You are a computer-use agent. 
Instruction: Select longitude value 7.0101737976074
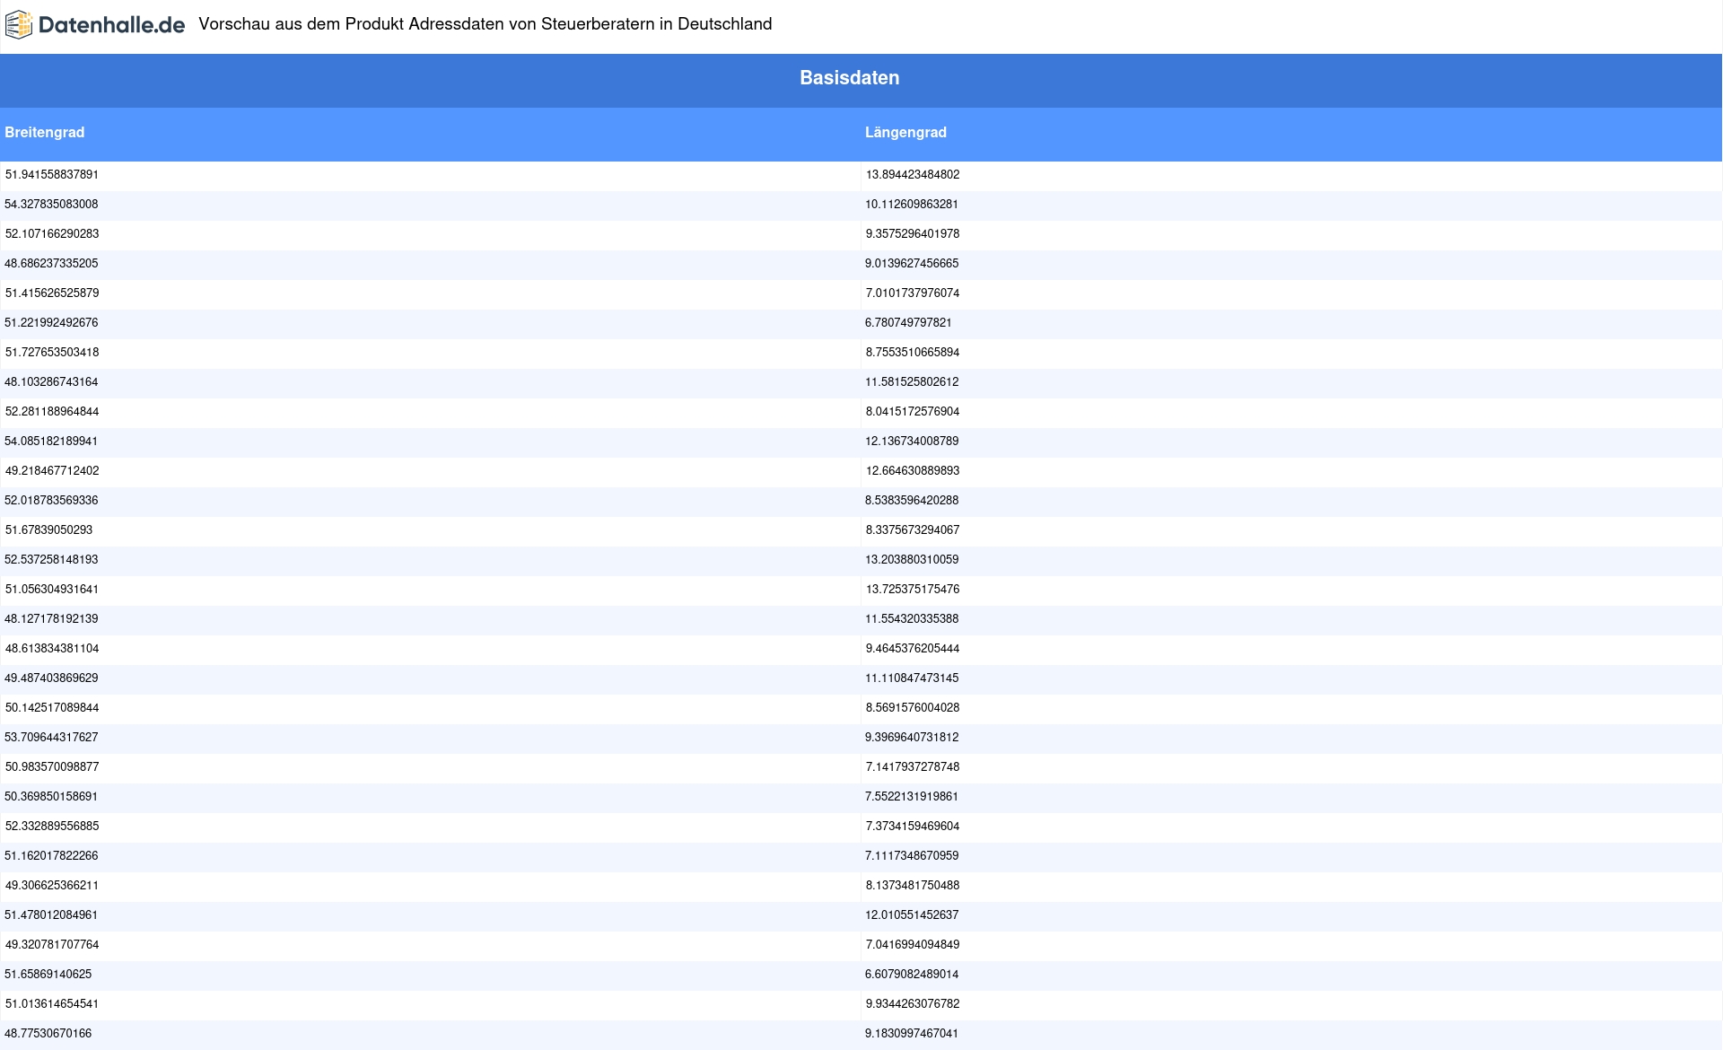[913, 293]
